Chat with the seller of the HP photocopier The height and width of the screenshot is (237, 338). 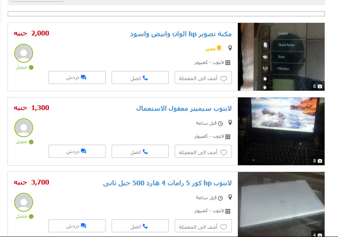[x=77, y=78]
